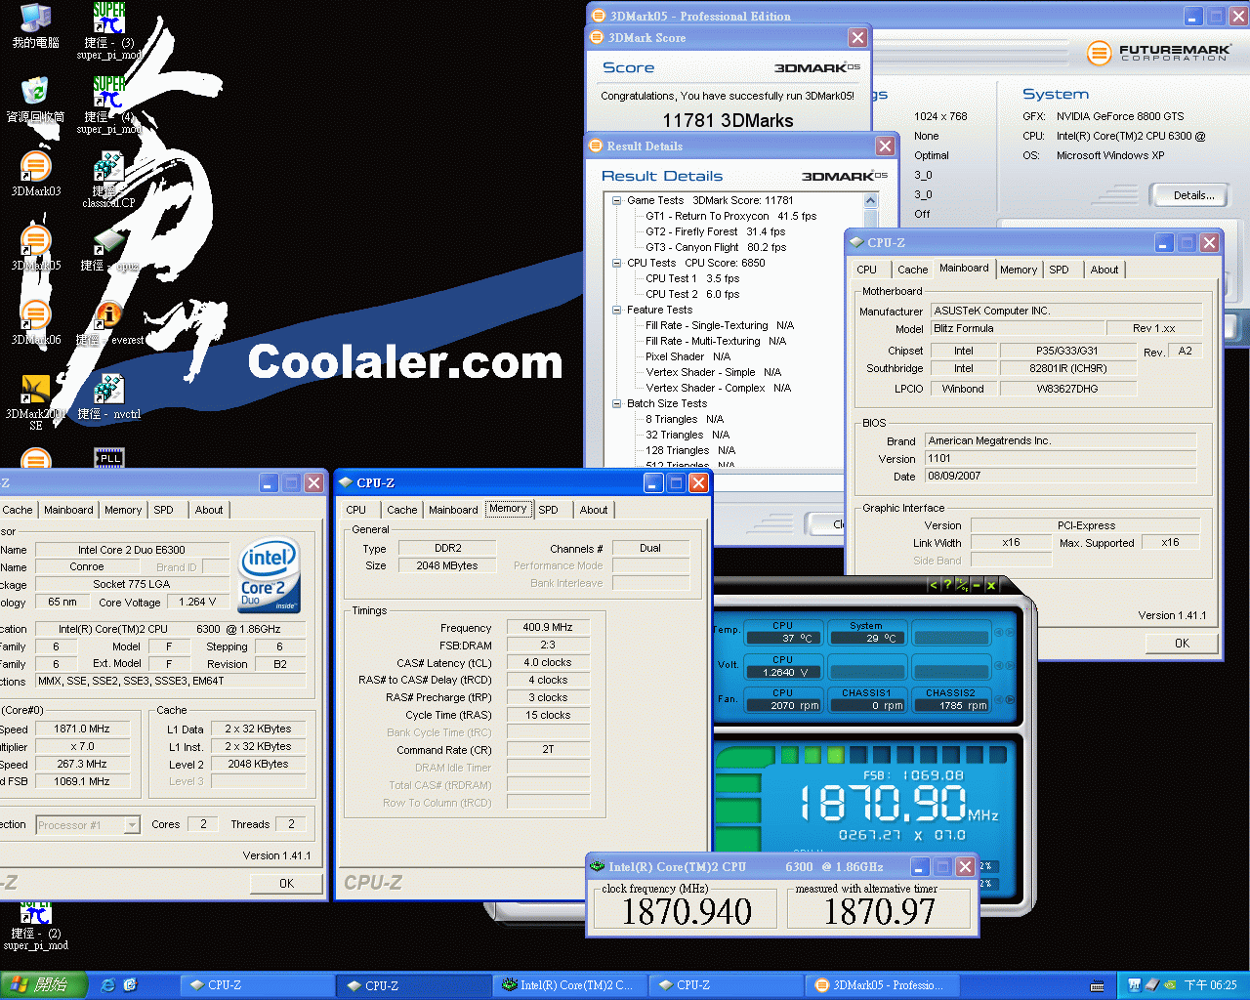1250x1000 pixels.
Task: Click scroll up arrow in Result Details list
Action: (x=871, y=201)
